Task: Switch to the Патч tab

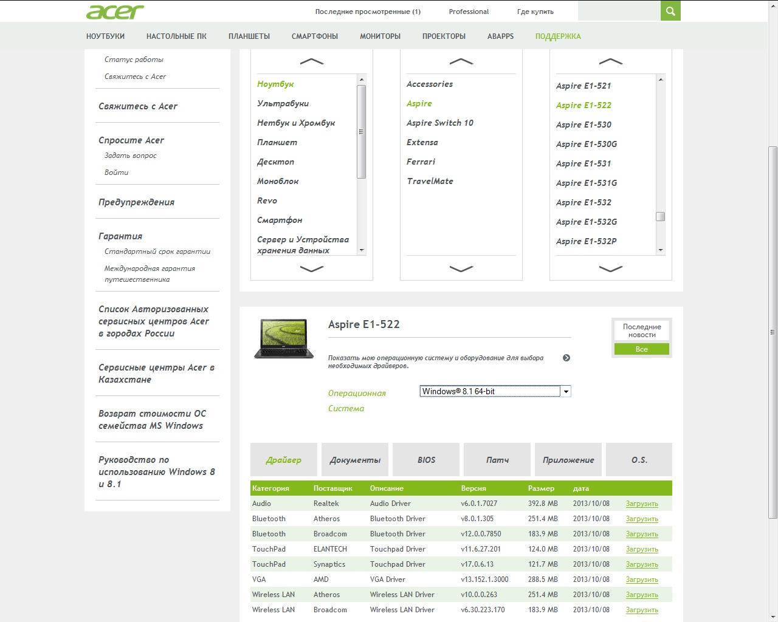Action: tap(497, 460)
